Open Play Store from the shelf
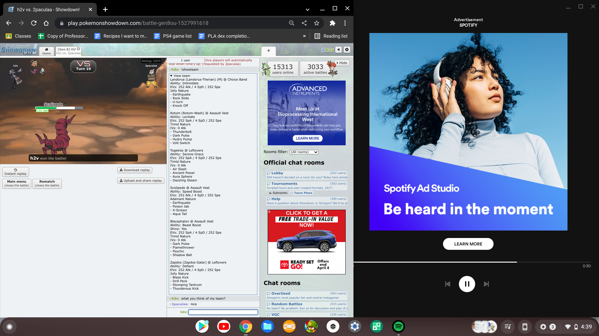599x336 pixels. (202, 327)
